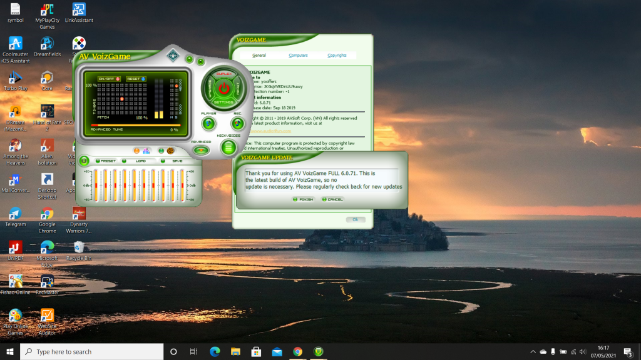Click the rightmost equalizer band slider
641x360 pixels.
coord(182,185)
